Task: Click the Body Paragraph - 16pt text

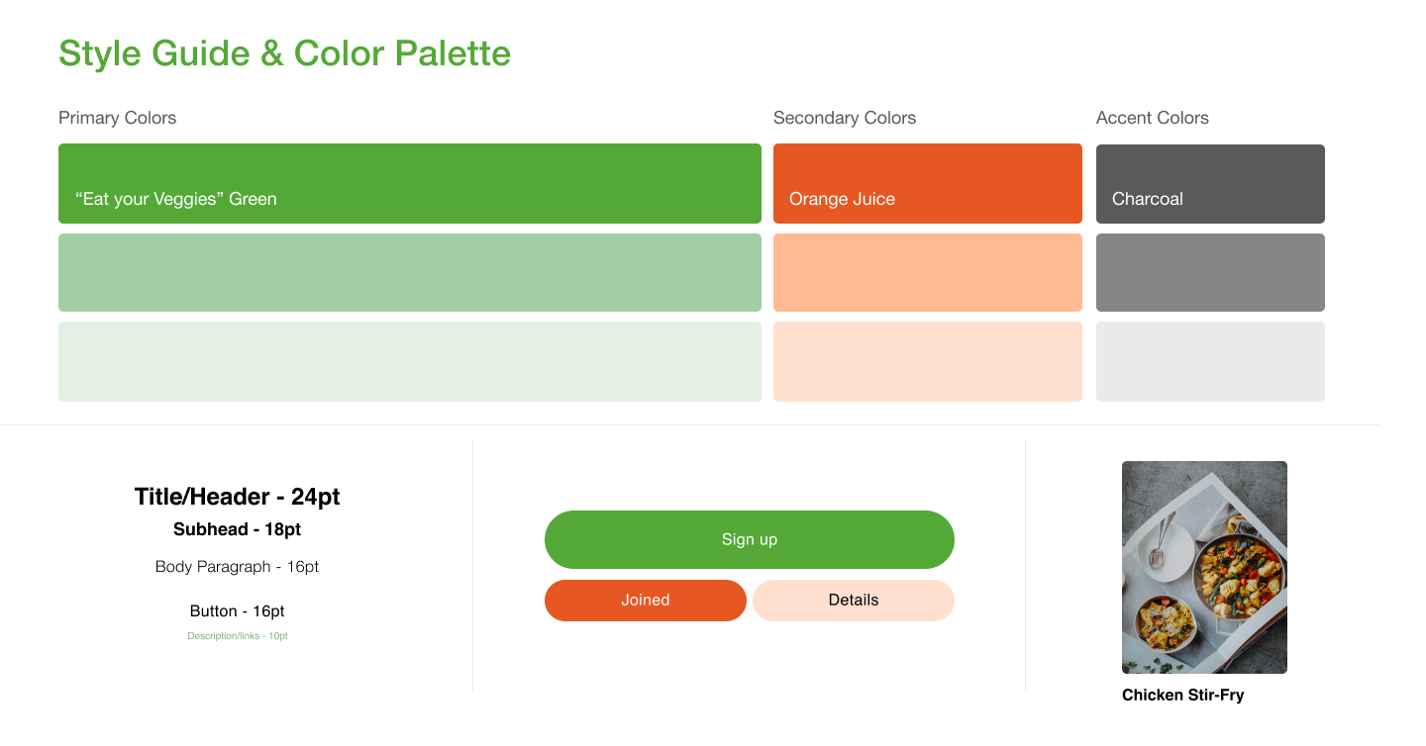Action: [x=238, y=567]
